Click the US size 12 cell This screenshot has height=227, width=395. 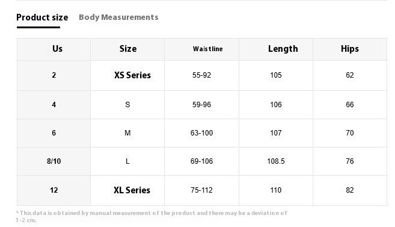click(54, 190)
